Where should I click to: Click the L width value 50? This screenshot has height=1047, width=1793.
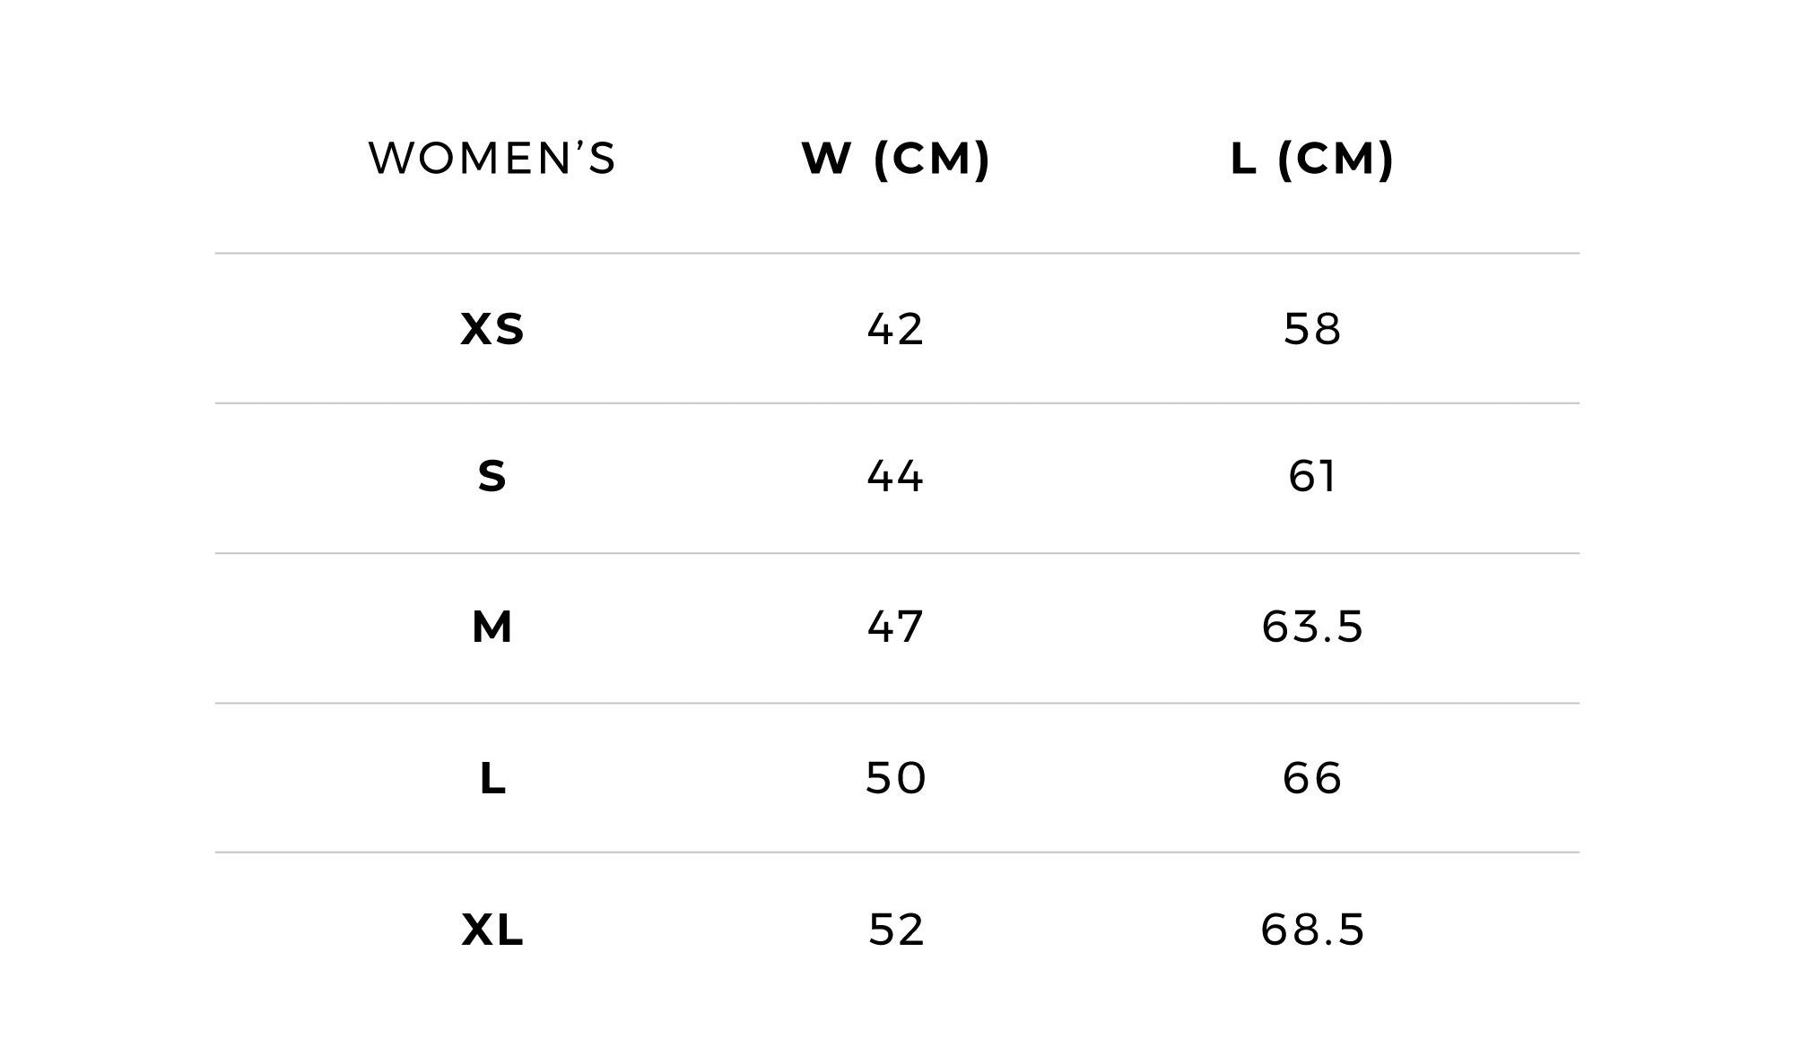tap(895, 778)
